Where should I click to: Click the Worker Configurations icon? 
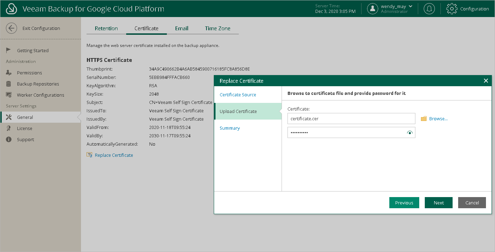coord(9,95)
